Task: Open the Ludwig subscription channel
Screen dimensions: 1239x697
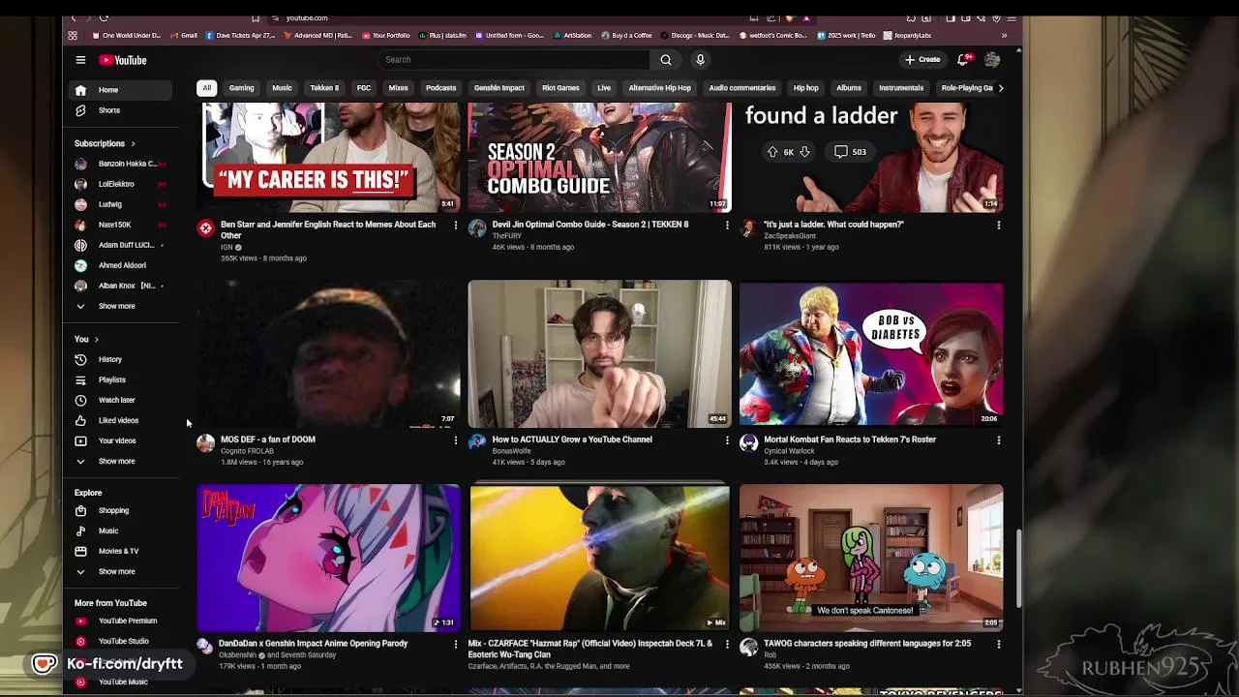Action: pos(121,204)
